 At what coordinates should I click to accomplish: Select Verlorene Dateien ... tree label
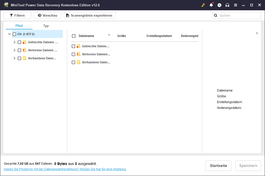pos(43,50)
